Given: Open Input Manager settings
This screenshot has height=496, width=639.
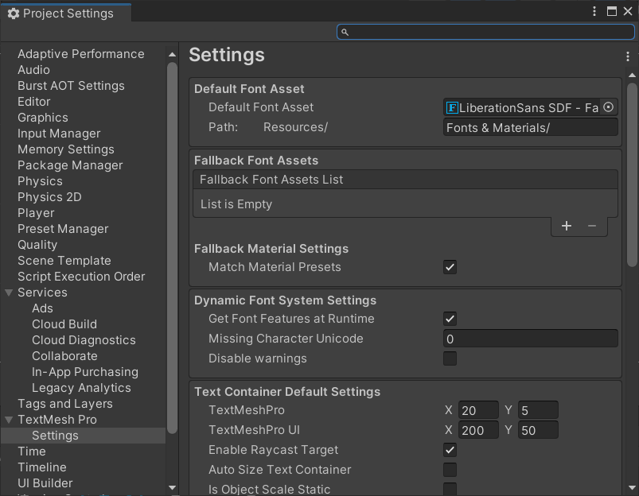Looking at the screenshot, I should (59, 134).
